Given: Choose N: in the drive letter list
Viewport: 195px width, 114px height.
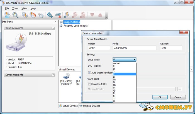Looking at the screenshot, I should (x=124, y=82).
